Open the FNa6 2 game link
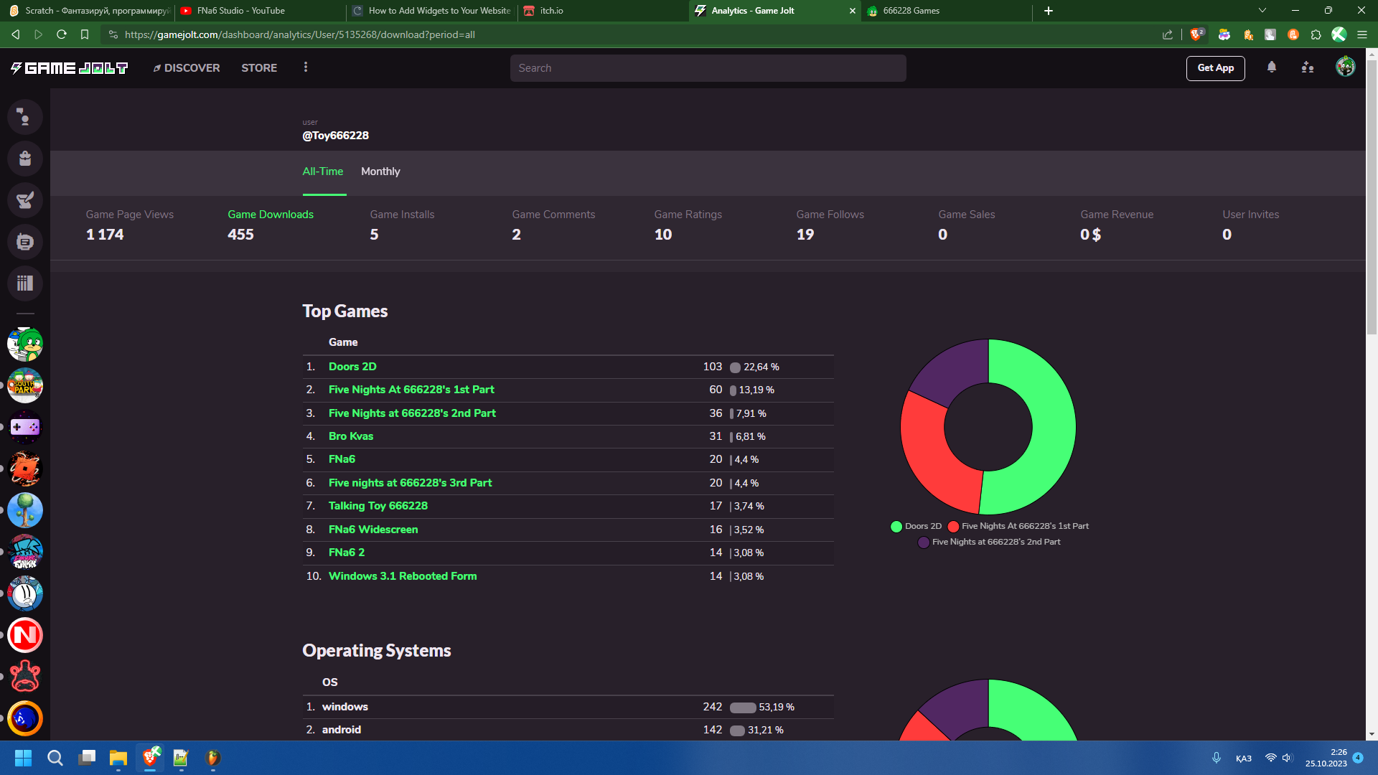The image size is (1378, 775). click(x=347, y=553)
